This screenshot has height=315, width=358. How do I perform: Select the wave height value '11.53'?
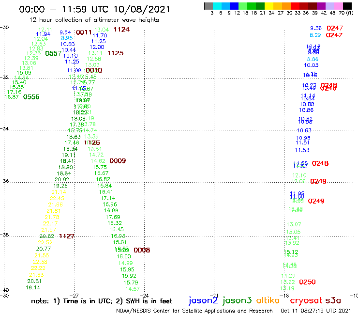pyautogui.click(x=302, y=150)
